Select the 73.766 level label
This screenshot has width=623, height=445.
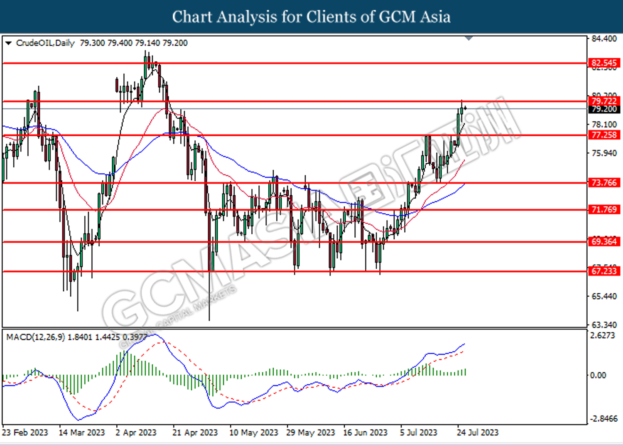[604, 183]
